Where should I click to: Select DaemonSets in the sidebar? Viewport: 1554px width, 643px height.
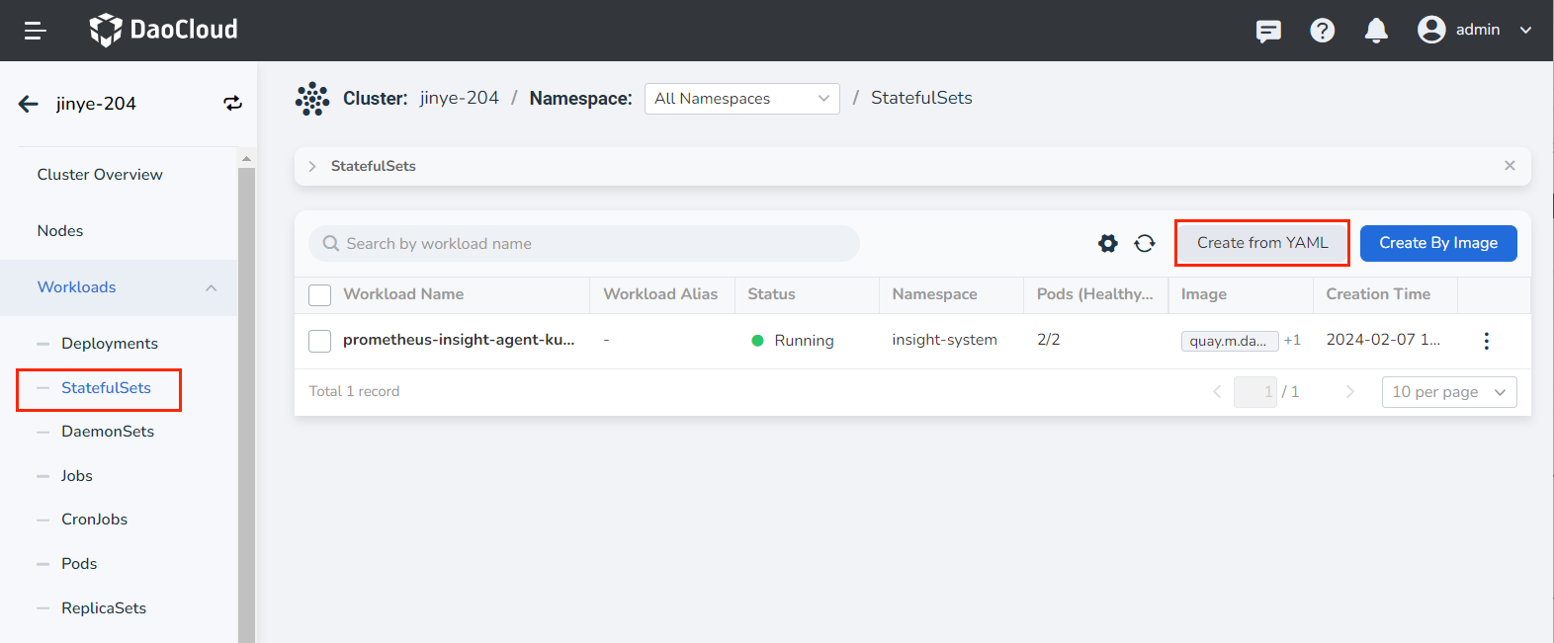coord(108,432)
